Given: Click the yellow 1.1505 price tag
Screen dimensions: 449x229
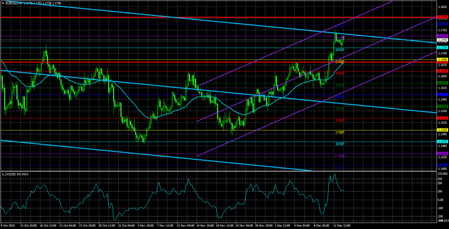Looking at the screenshot, I should [x=442, y=129].
